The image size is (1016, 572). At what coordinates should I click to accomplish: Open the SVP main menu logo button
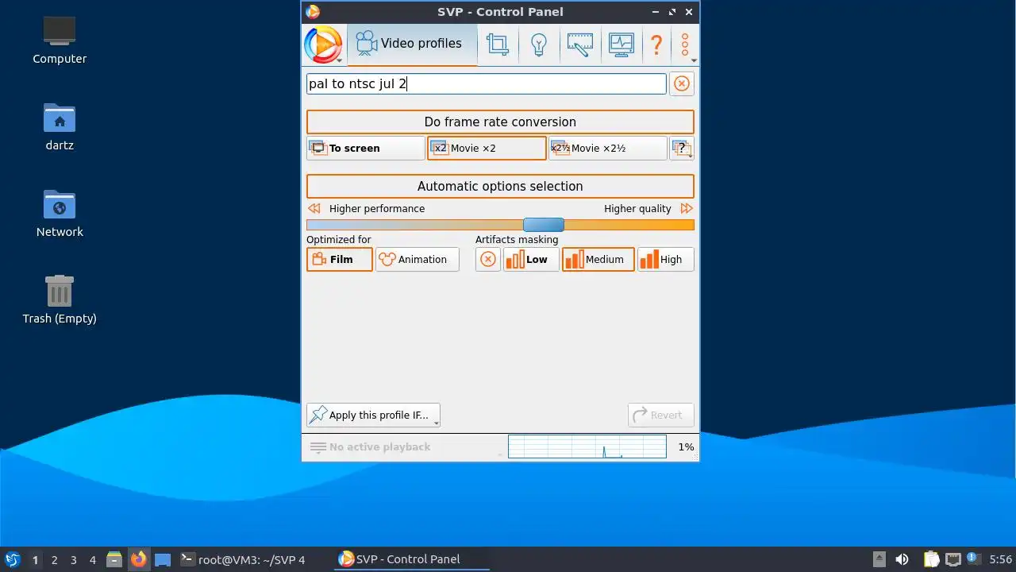(323, 44)
